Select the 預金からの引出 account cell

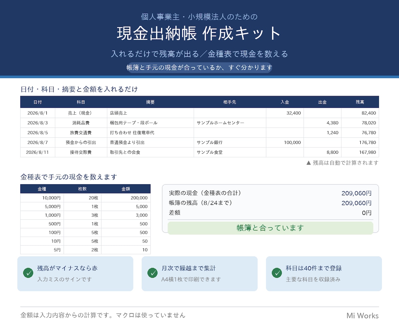point(81,142)
